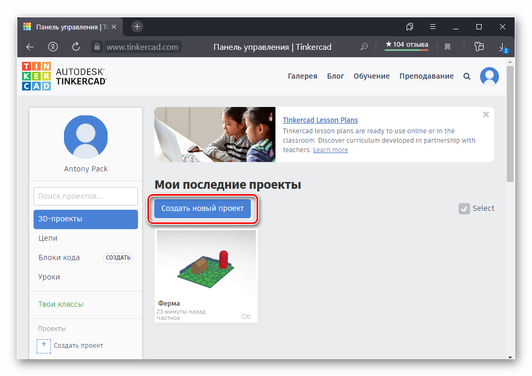The image size is (532, 376).
Task: Go back with the browser arrow
Action: (x=30, y=47)
